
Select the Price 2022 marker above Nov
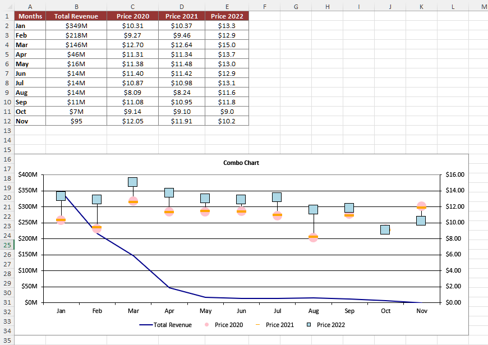(422, 220)
